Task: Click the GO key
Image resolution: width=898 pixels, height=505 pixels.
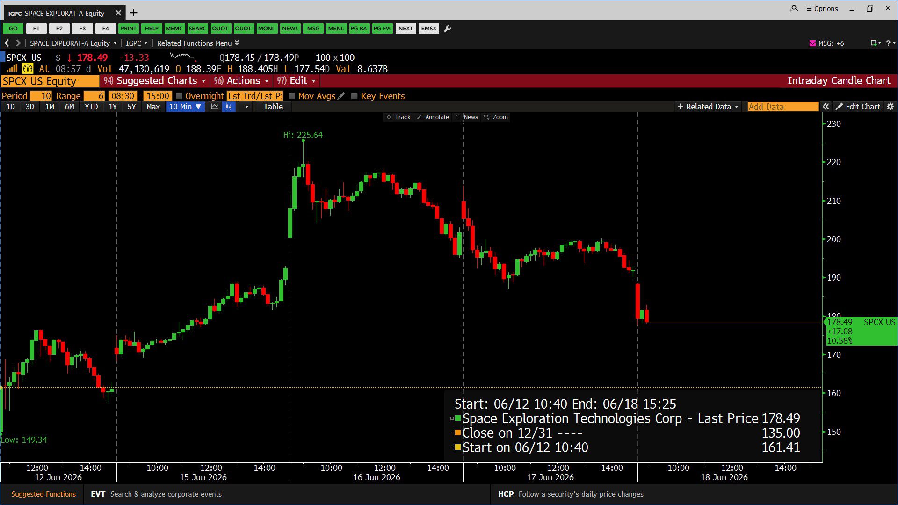Action: 13,29
